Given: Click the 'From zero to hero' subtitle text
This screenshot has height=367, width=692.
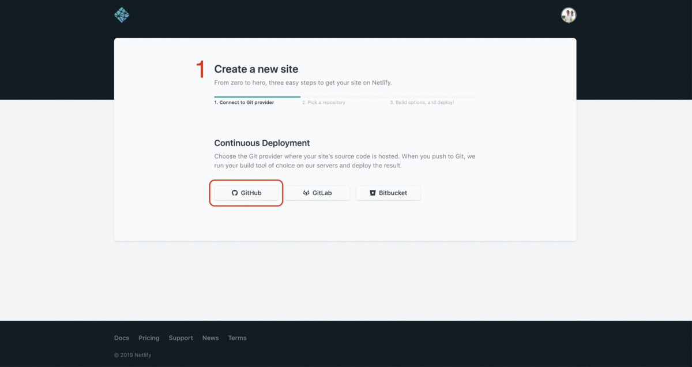Looking at the screenshot, I should (303, 83).
